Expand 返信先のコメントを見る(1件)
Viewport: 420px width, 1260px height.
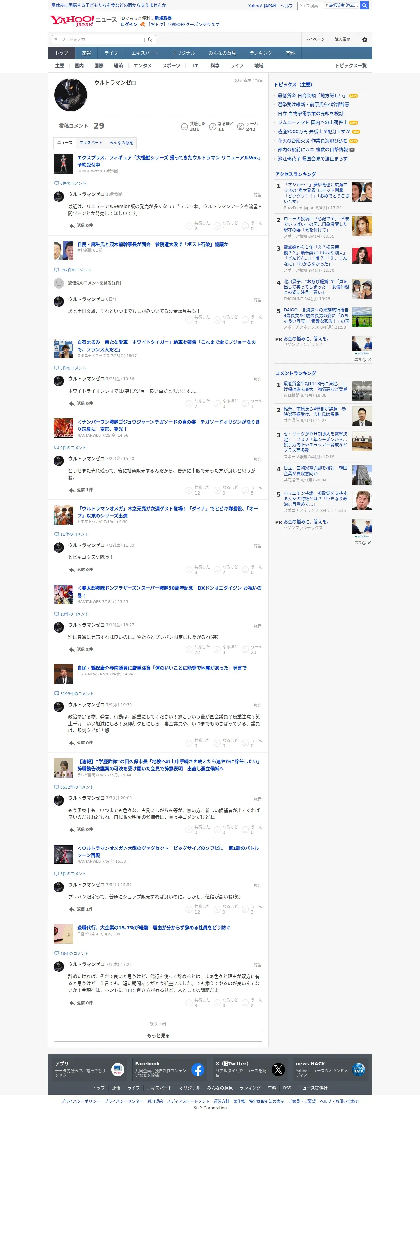click(x=94, y=283)
